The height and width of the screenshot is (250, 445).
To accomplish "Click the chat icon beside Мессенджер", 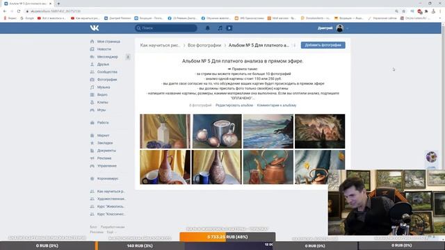I will click(92, 57).
